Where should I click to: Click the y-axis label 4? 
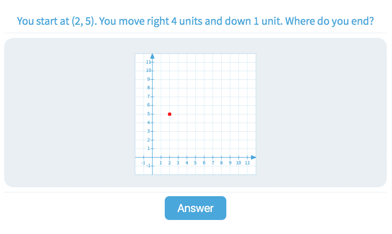(x=148, y=122)
